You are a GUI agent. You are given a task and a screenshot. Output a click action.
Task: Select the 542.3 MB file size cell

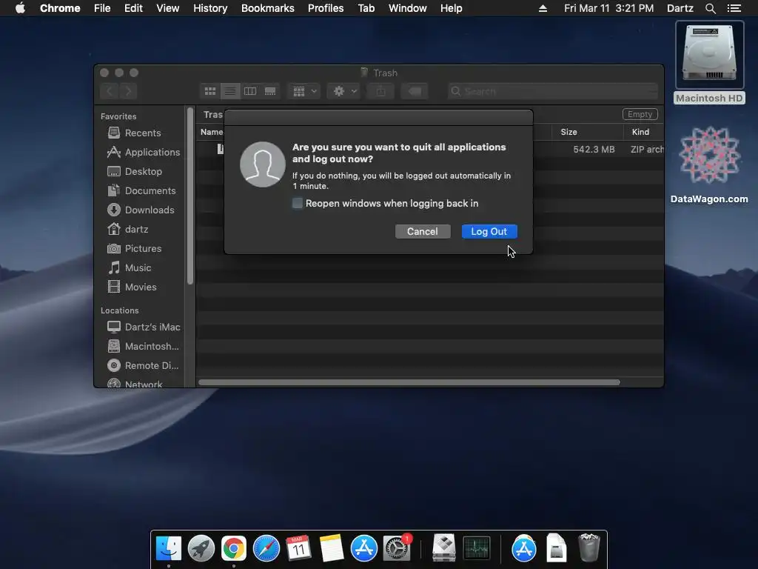point(594,149)
